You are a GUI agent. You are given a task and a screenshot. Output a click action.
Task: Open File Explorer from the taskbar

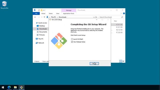(x=15, y=87)
